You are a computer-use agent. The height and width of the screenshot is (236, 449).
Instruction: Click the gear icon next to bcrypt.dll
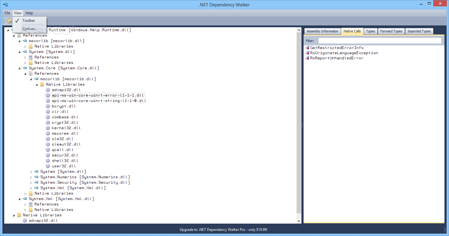48,106
